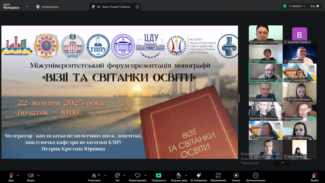Open the Chat panel
Viewport: 325px width, 183px height.
(x=117, y=176)
